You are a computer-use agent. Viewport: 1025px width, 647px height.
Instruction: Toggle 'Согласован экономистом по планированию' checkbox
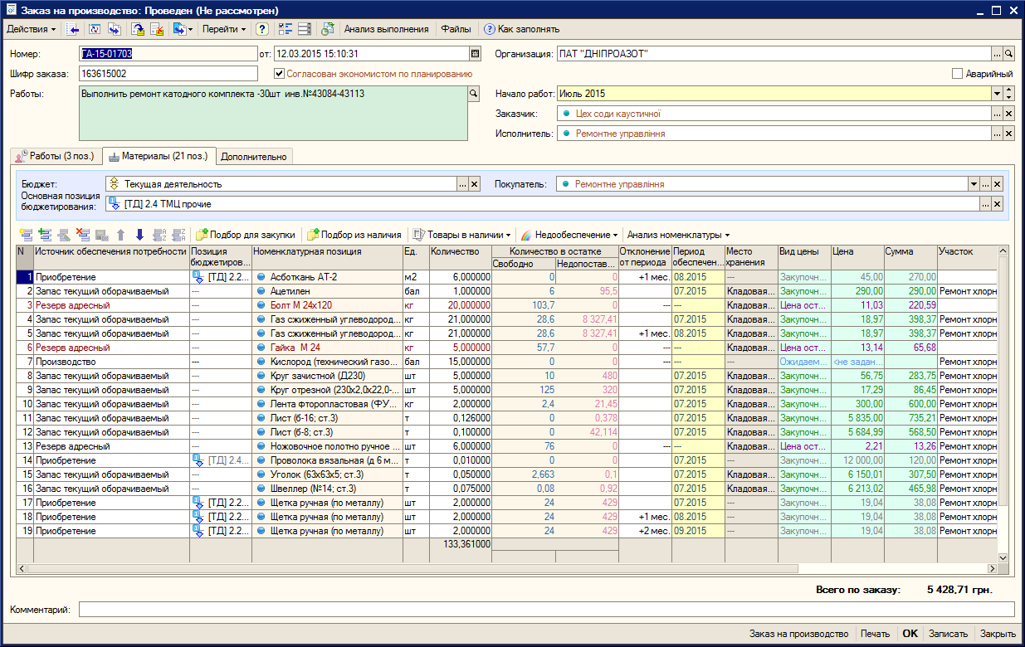280,74
